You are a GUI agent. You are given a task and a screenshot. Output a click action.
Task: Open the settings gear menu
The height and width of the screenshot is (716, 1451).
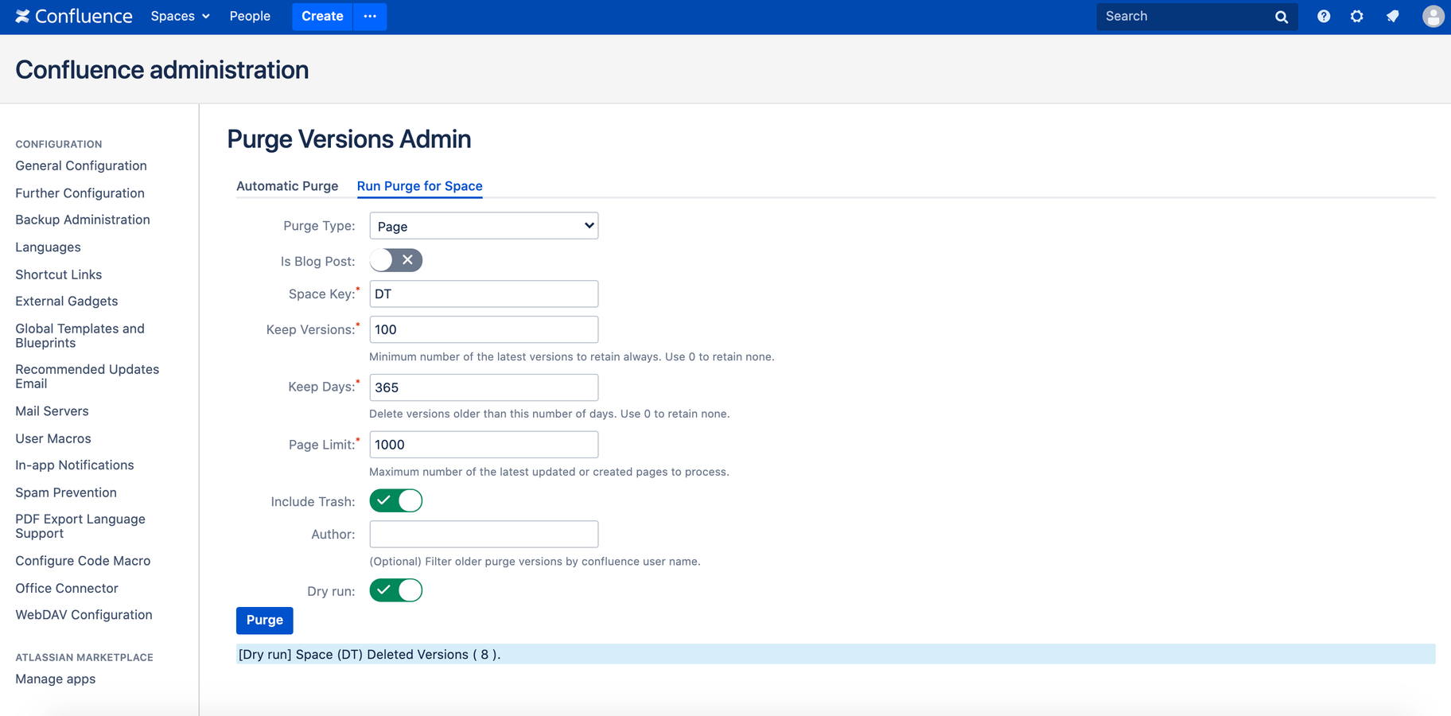[1357, 16]
